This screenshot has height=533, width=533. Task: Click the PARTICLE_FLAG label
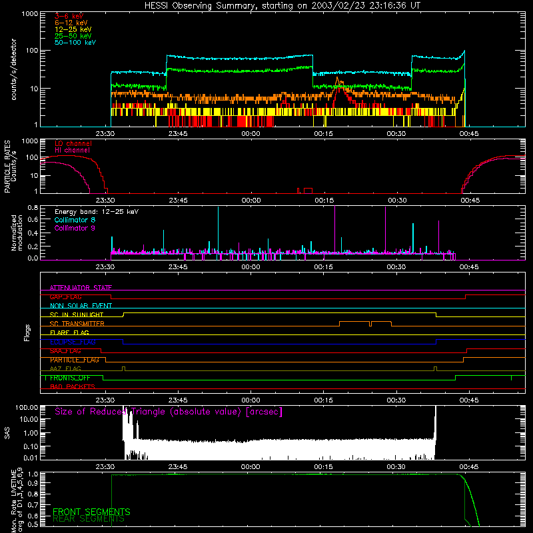75,360
